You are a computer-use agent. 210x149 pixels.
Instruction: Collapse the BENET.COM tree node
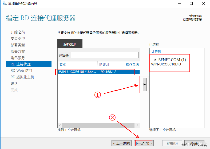click(154, 60)
